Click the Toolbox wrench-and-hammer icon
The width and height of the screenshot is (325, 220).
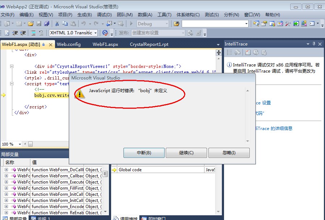click(x=288, y=23)
